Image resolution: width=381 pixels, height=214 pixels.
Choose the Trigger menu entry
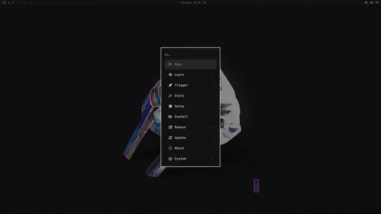point(190,85)
